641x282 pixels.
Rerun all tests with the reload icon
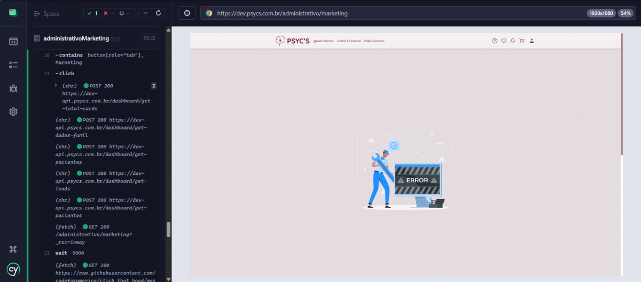tap(158, 13)
